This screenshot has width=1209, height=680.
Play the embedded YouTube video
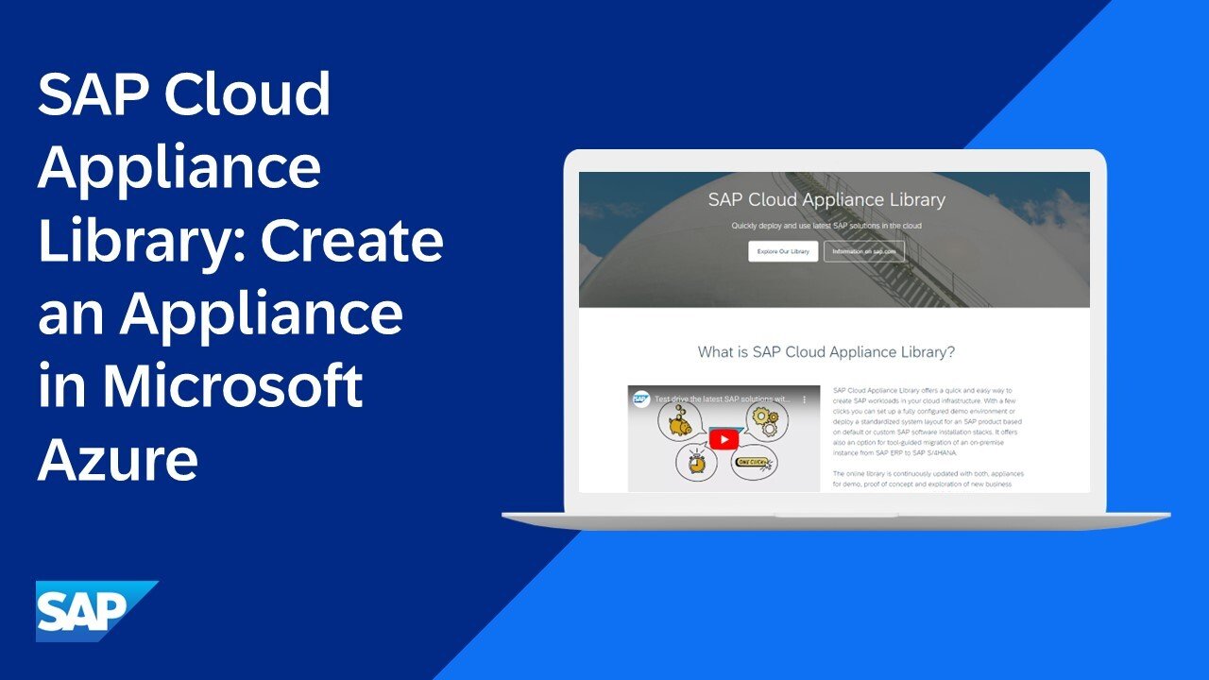tap(724, 439)
